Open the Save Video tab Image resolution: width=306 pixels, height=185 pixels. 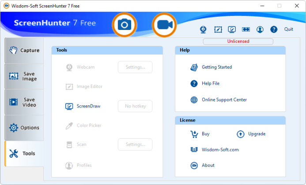(x=24, y=102)
